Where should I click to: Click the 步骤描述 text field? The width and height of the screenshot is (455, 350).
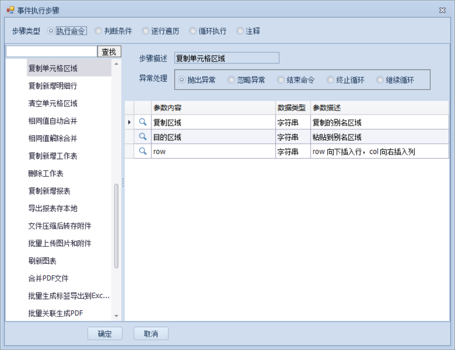(226, 58)
